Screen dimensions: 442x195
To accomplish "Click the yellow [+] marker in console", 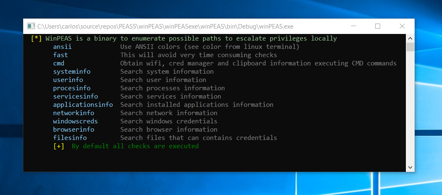I will [x=59, y=146].
